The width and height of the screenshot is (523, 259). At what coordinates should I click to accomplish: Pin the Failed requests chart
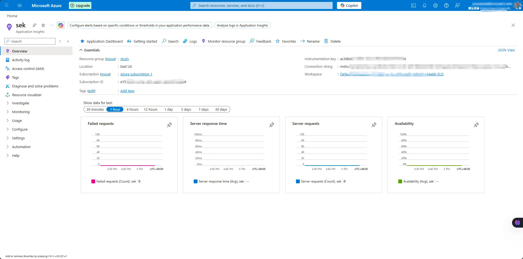169,125
